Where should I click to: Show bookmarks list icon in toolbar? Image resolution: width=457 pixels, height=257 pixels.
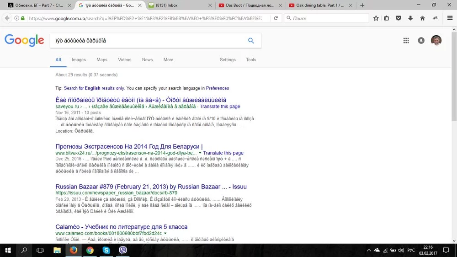[x=387, y=18]
